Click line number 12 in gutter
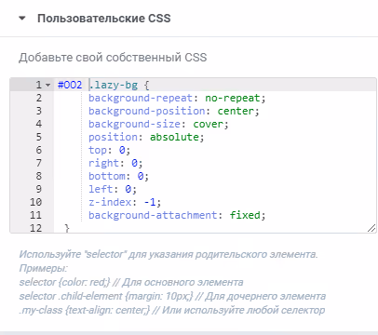378x335 pixels. [x=35, y=228]
